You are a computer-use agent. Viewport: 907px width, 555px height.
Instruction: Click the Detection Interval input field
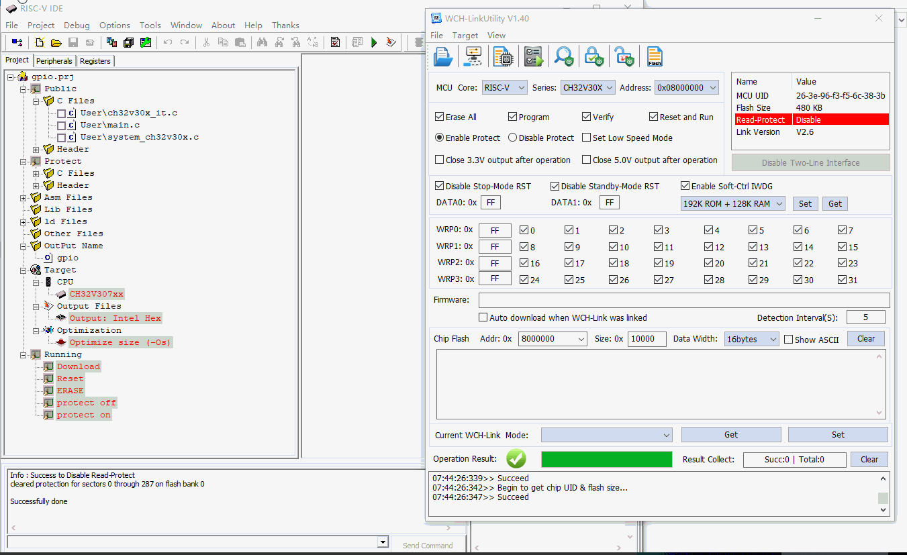point(866,317)
